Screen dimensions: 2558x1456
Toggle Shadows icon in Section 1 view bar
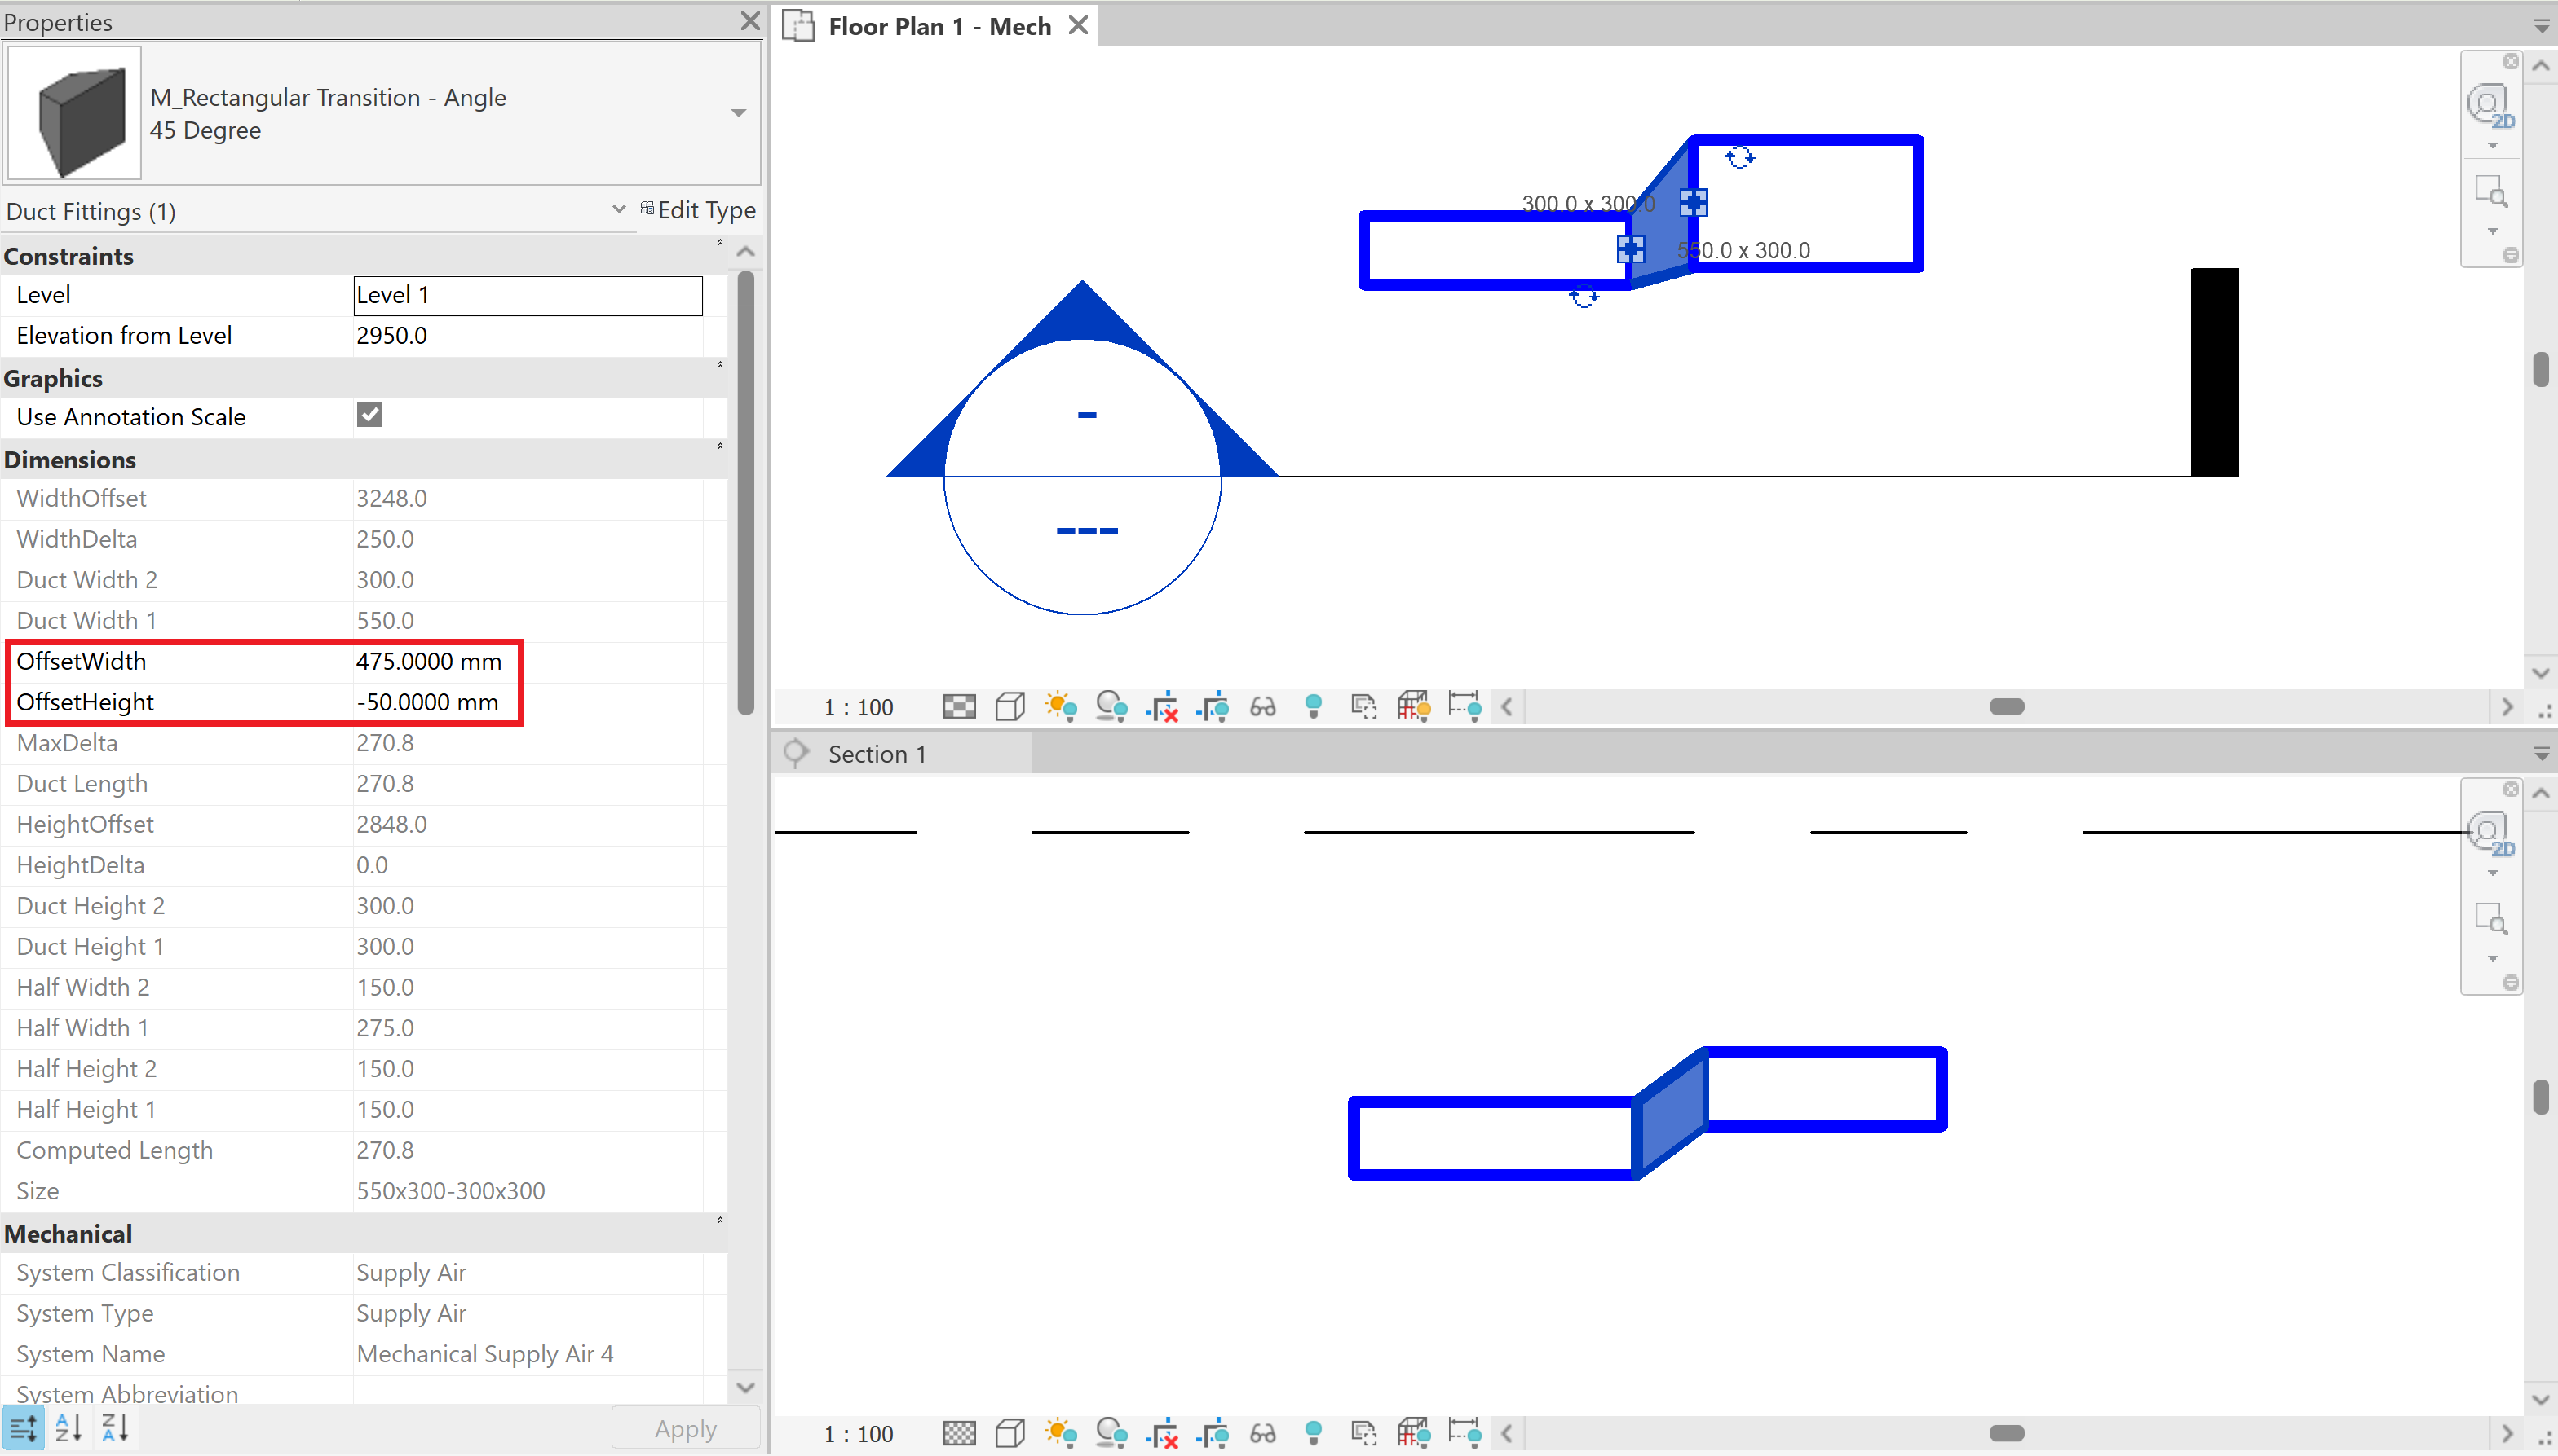[1111, 1434]
